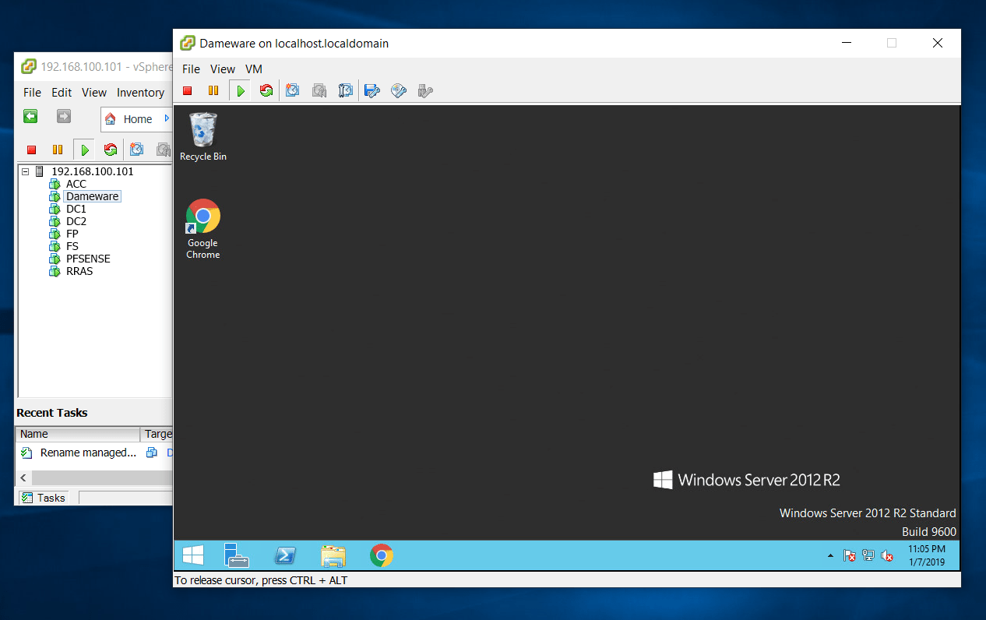
Task: Click the Tasks button in the vSphere status bar
Action: (x=44, y=498)
